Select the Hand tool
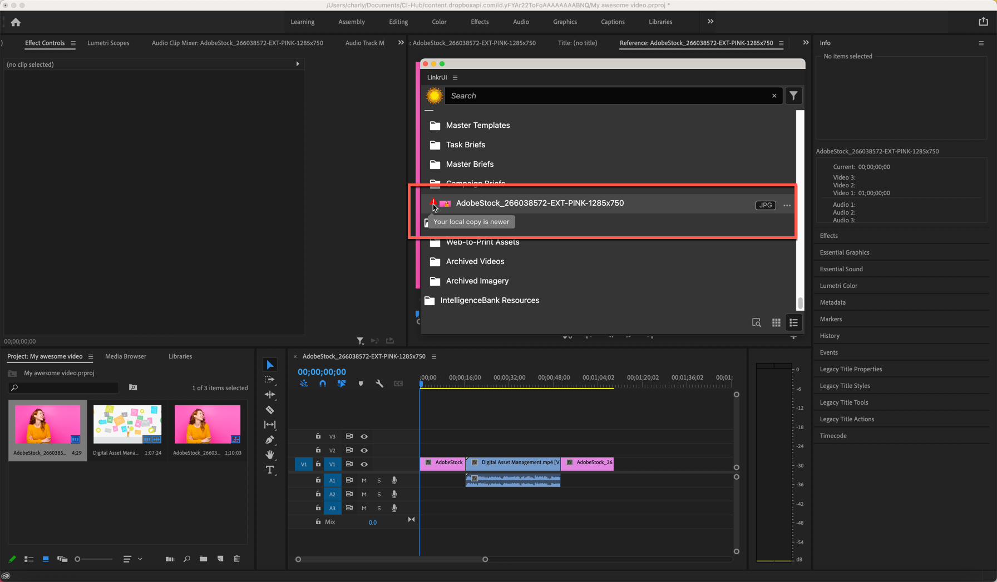 click(270, 455)
